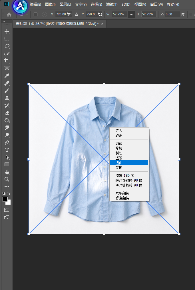195x290 pixels.
Task: Select the Brush tool
Action: click(x=7, y=91)
